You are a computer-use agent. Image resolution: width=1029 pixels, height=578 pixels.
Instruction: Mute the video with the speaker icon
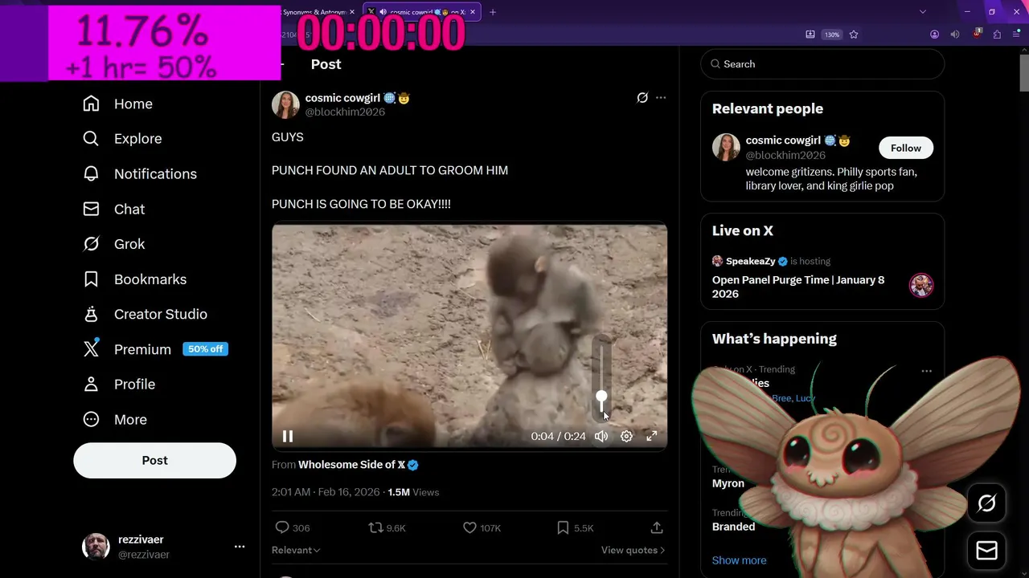601,436
